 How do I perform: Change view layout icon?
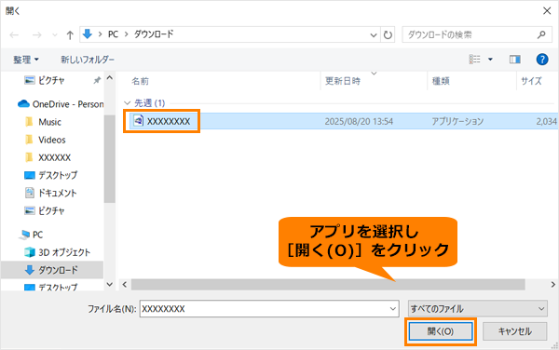pos(474,59)
